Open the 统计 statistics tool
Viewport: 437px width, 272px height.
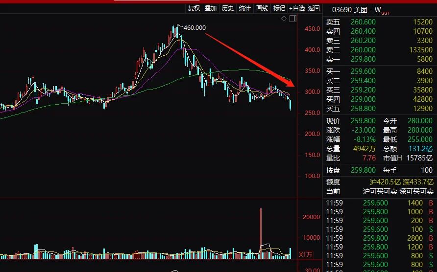pos(244,8)
